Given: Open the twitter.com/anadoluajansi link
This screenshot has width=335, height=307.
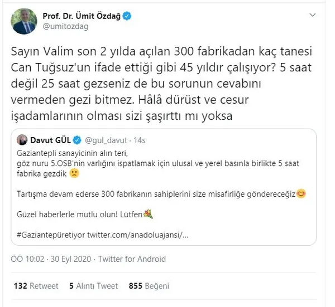Looking at the screenshot, I should tap(138, 235).
